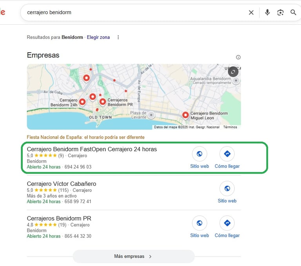Click the Playa de Levante map marker

point(151,115)
